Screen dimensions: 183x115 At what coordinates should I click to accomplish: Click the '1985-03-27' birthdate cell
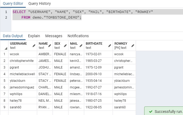tap(98, 61)
